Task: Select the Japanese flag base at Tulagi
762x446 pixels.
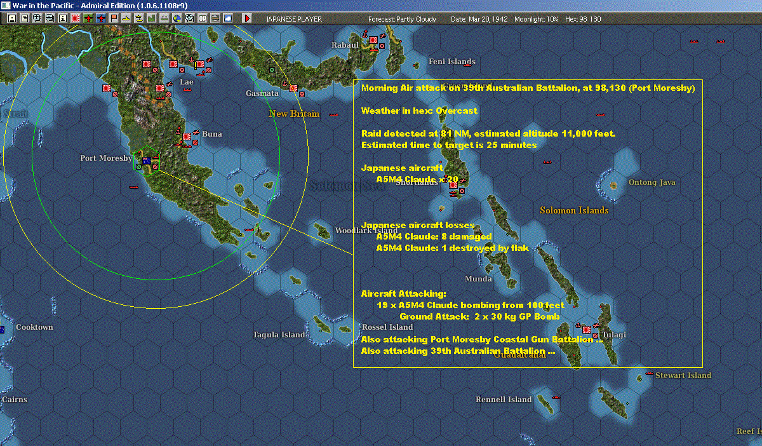Action: 587,329
